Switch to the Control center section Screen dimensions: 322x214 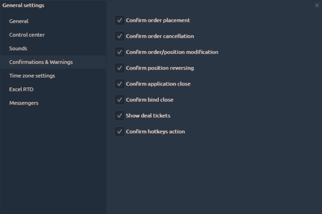[x=27, y=35]
